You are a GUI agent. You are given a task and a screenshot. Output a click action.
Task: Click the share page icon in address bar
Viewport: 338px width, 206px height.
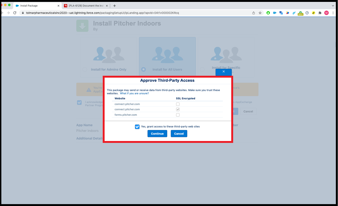[x=254, y=13]
